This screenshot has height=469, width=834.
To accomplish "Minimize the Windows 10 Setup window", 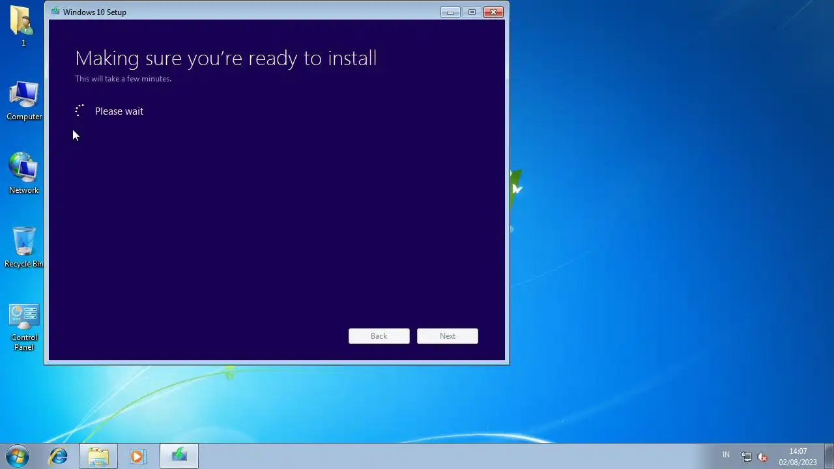I will click(x=450, y=12).
